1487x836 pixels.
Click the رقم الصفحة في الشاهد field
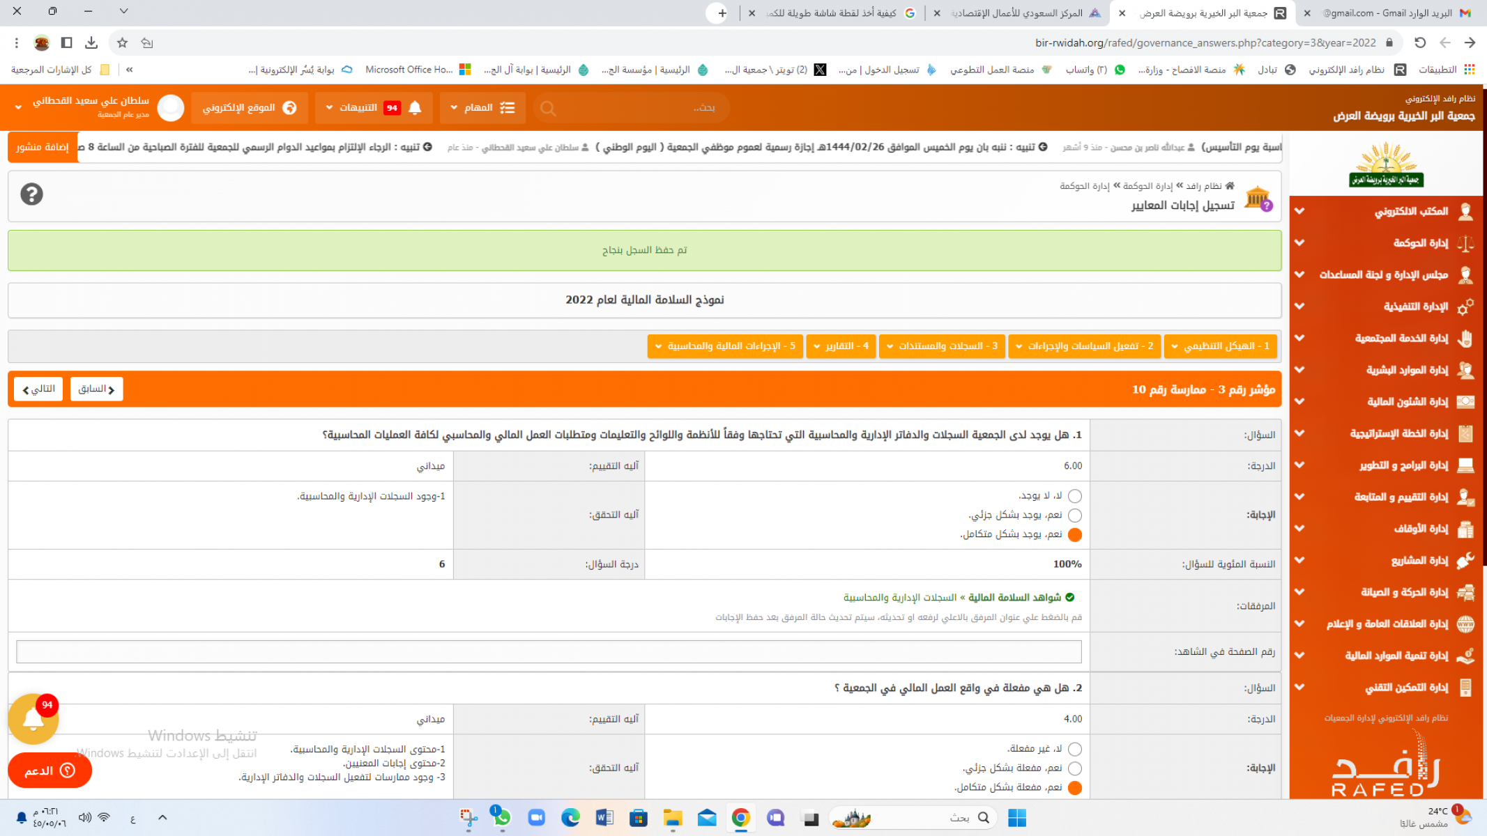549,651
